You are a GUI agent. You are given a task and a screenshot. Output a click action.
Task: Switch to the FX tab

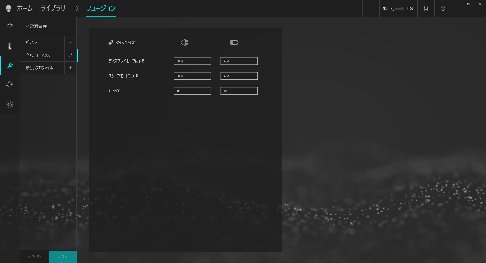point(76,9)
